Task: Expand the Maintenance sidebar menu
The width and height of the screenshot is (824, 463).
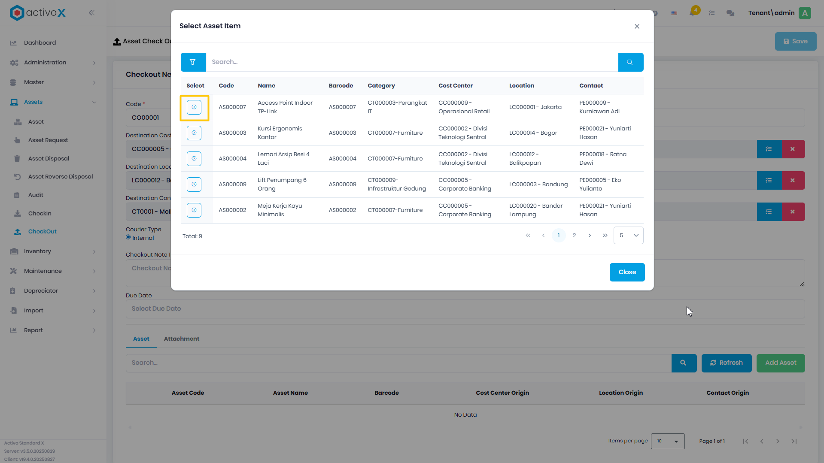Action: 53,271
